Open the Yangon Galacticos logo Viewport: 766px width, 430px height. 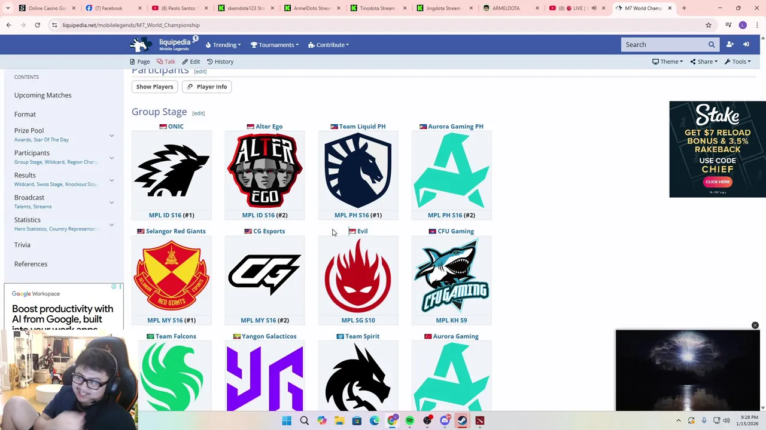click(x=265, y=377)
